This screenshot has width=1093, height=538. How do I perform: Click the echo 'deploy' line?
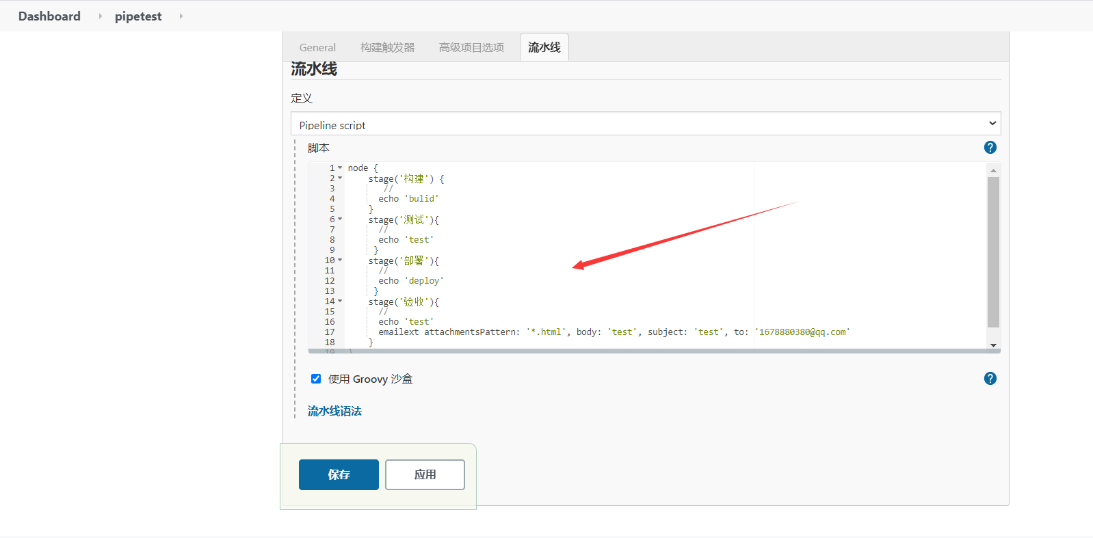click(411, 280)
